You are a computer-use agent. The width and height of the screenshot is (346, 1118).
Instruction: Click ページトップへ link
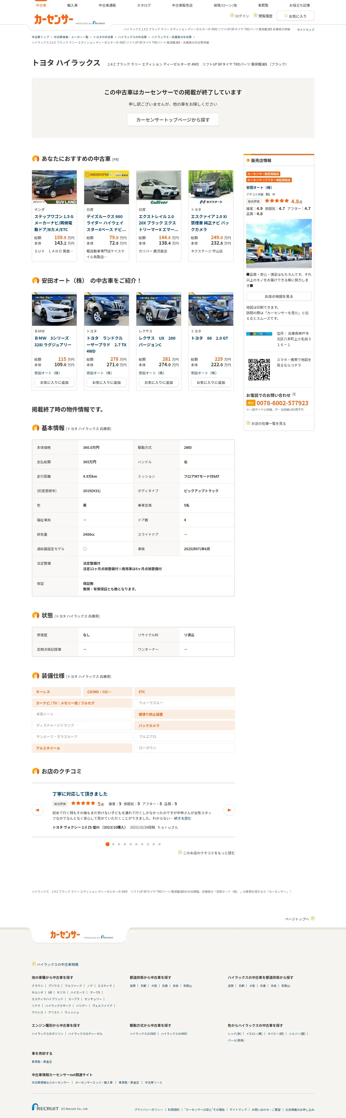pyautogui.click(x=300, y=919)
